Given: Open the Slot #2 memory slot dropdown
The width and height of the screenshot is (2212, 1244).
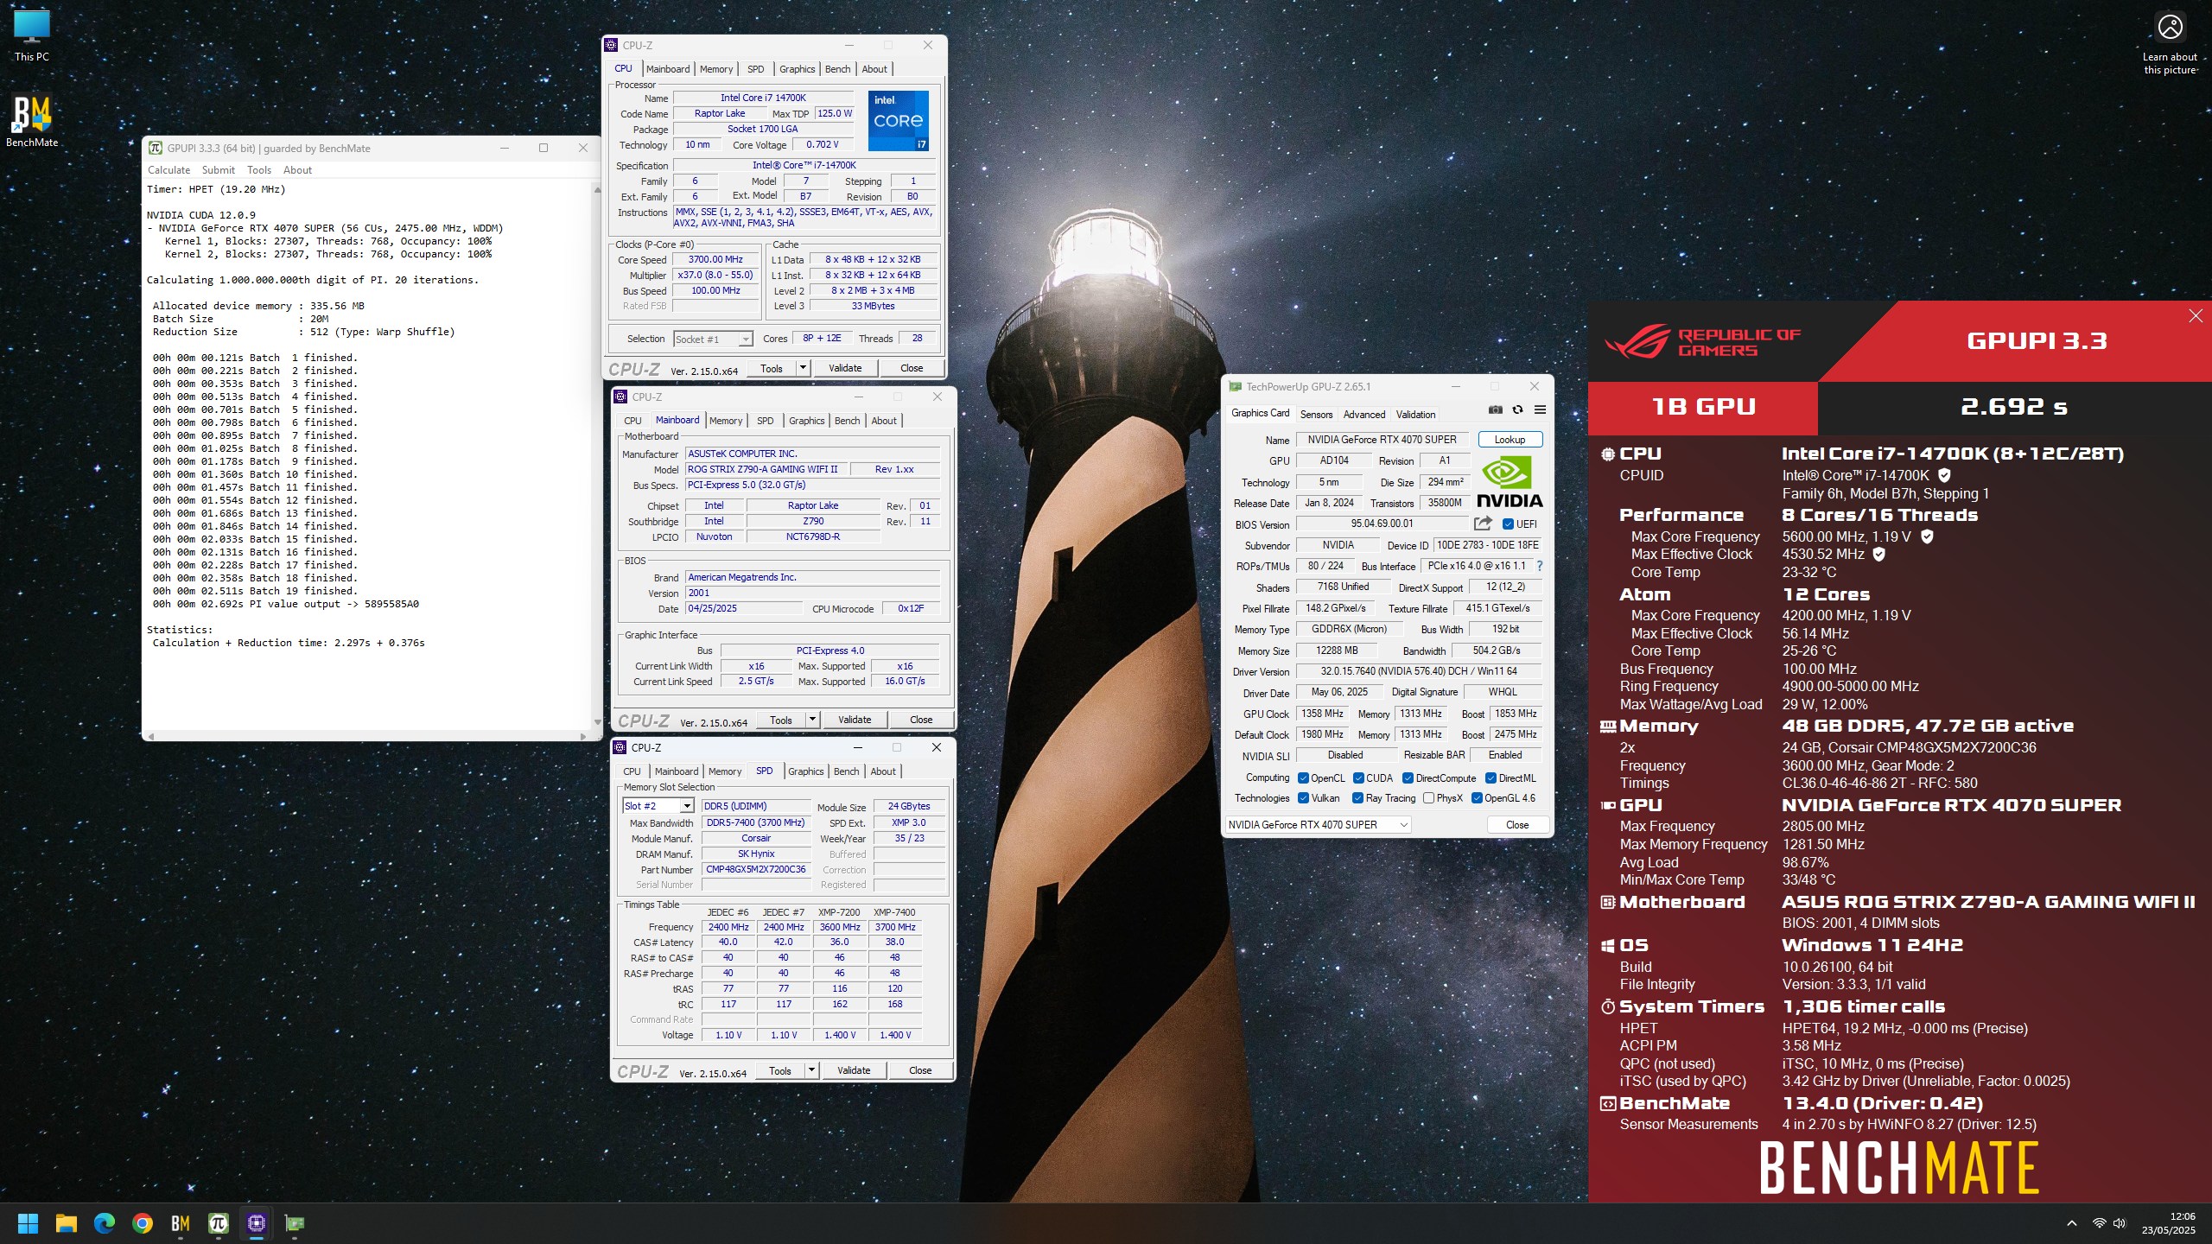Looking at the screenshot, I should (658, 806).
